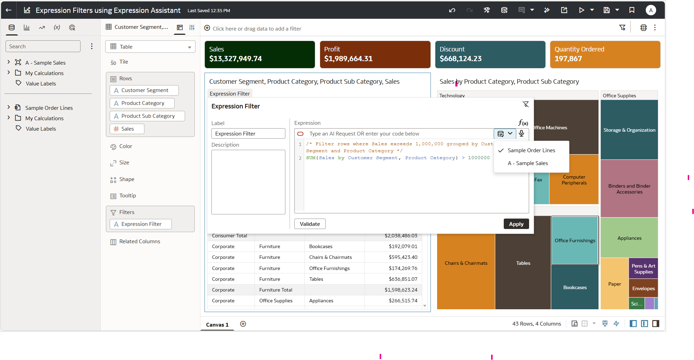Image resolution: width=694 pixels, height=360 pixels.
Task: Select A - Sample Sales in dropdown menu
Action: point(531,163)
